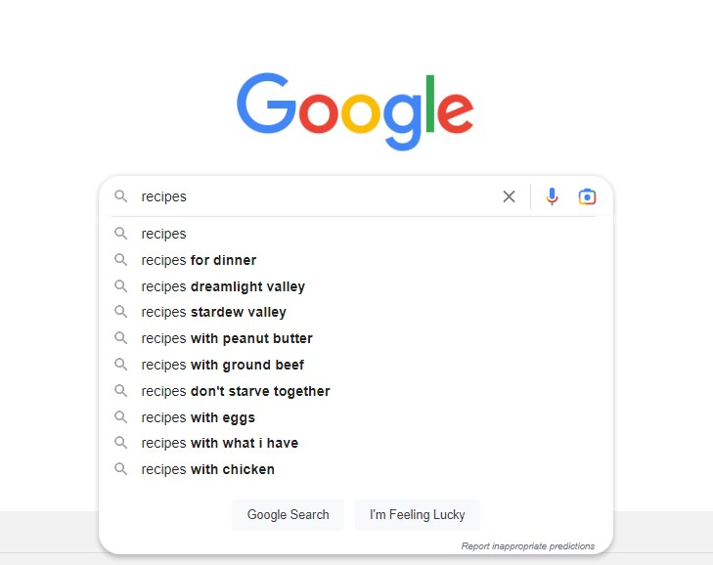Pick 'recipes with what i have' suggestion
The image size is (713, 565).
click(x=220, y=443)
